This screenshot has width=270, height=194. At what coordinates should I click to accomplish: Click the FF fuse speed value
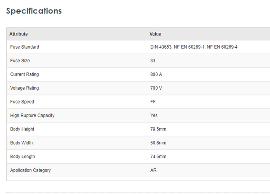tap(153, 102)
